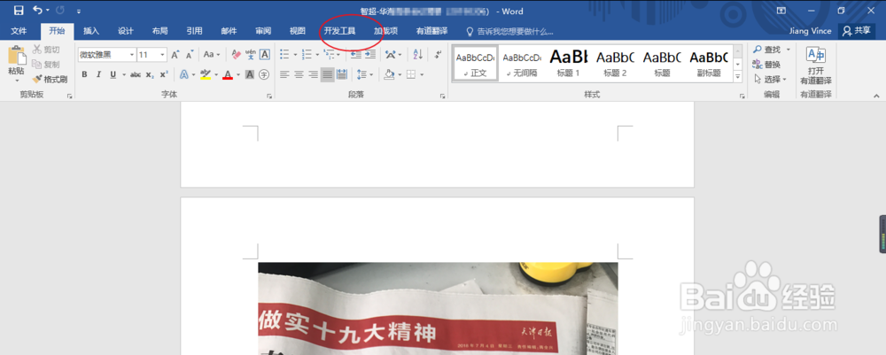Click the Jiang Vince account name
Screen dimensions: 886x355
click(x=811, y=31)
